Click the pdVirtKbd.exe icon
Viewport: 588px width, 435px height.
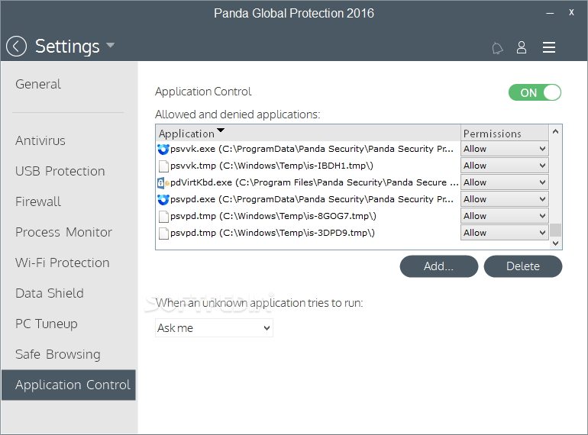[163, 183]
